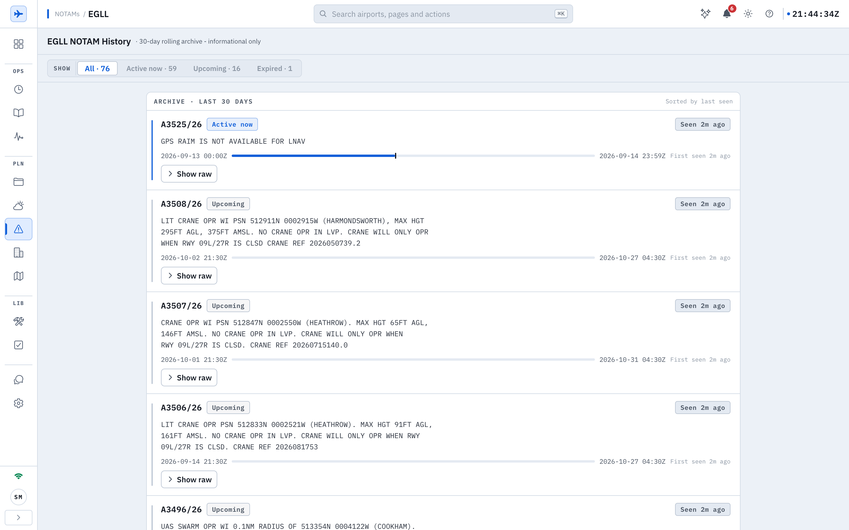Click the EGLL NOTAM History heading

tap(89, 41)
